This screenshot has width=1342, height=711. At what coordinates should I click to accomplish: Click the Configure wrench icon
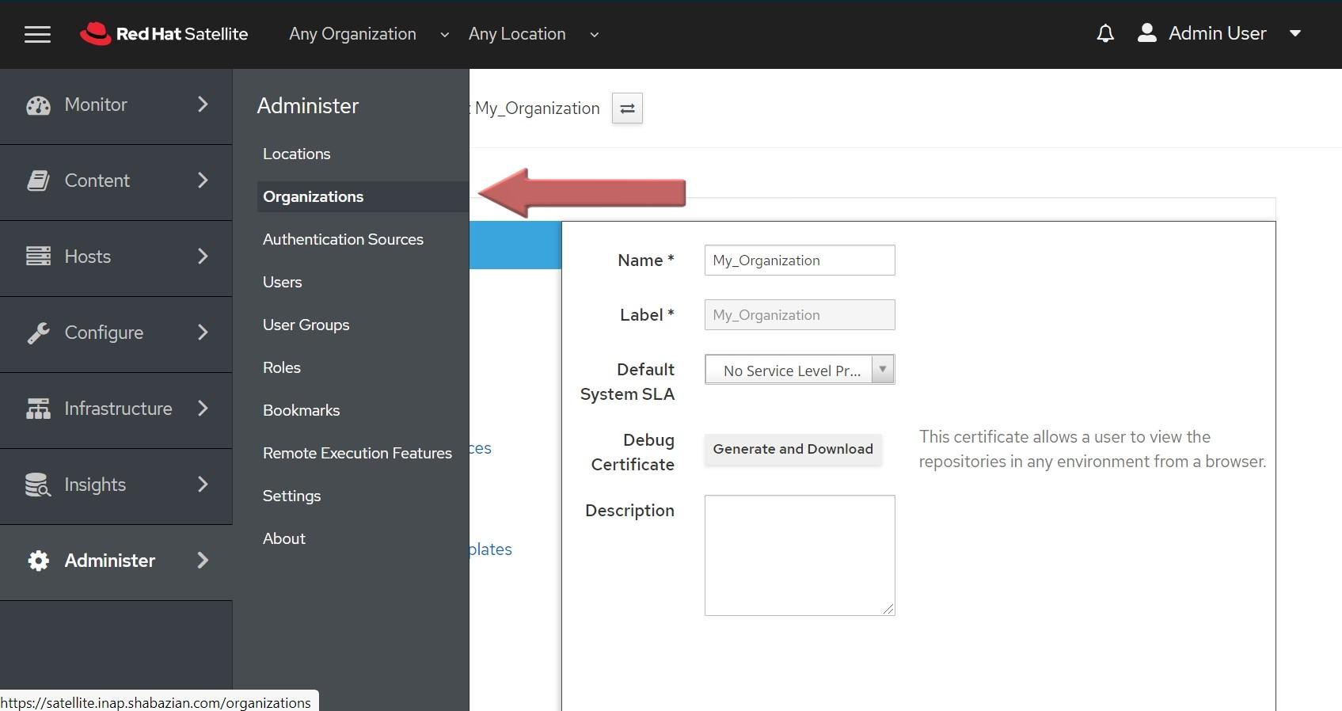coord(38,333)
